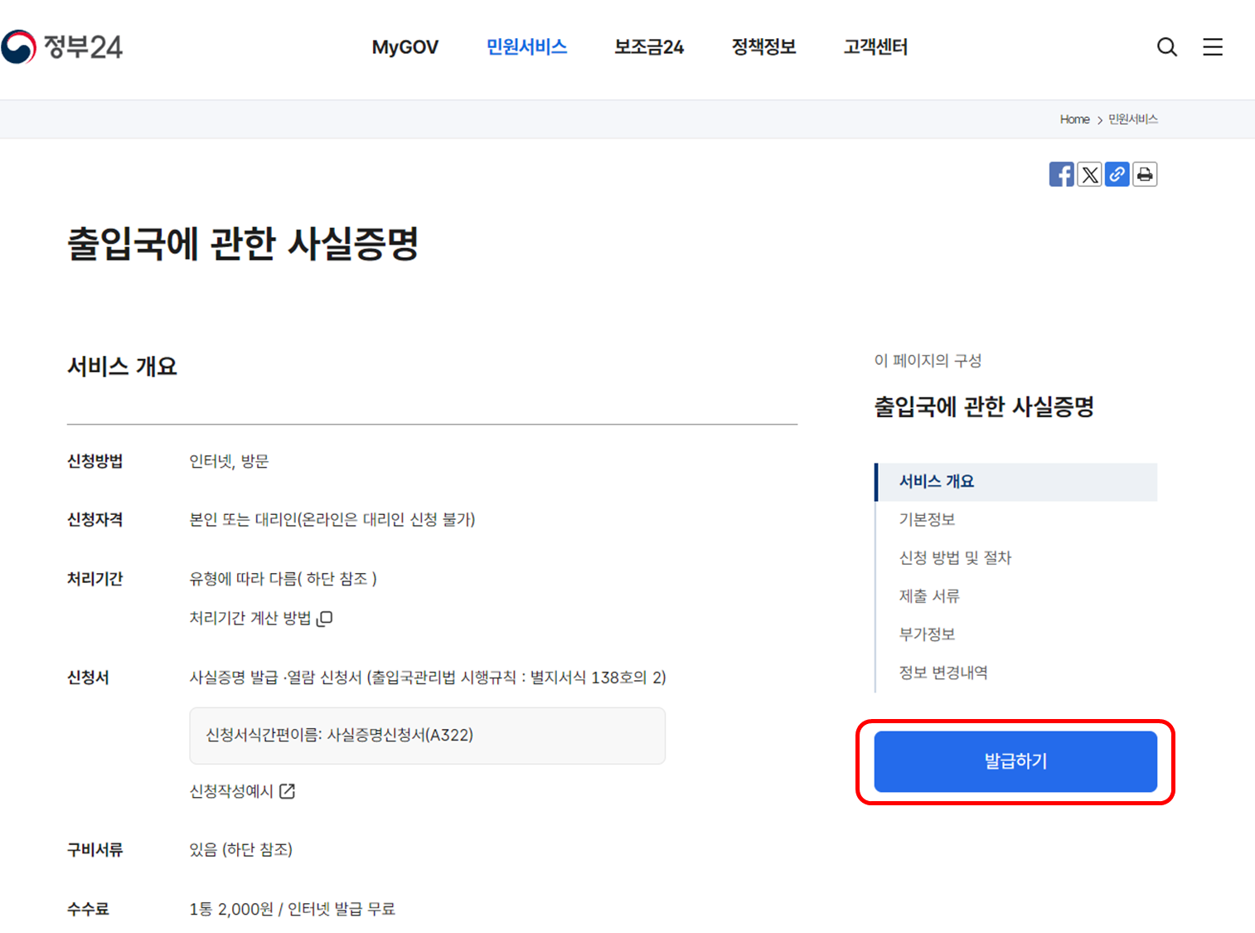Screen dimensions: 1255x933
Task: Share the page on Facebook
Action: pyautogui.click(x=1062, y=174)
